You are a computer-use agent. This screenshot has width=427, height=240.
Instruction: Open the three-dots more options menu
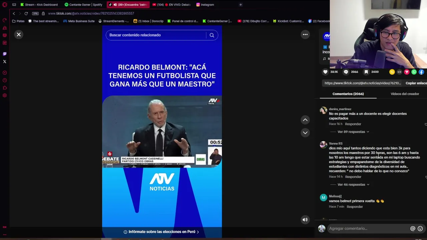(305, 34)
